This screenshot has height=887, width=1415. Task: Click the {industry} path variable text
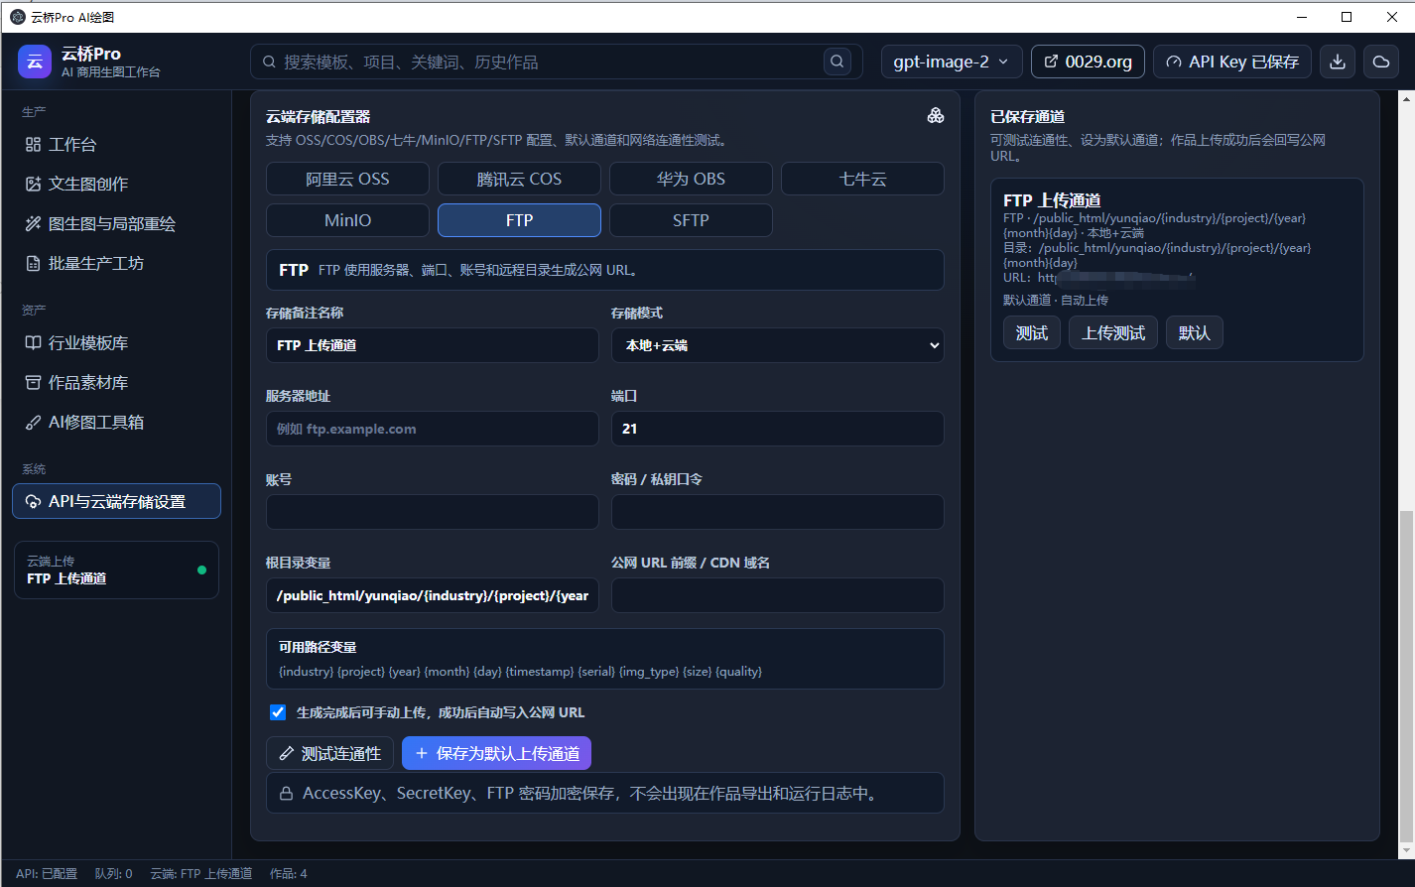pos(306,672)
